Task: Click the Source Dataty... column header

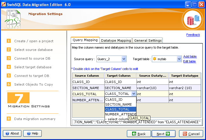Action: 152,75
